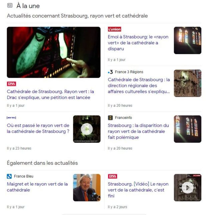Click the France 3 Régions logo icon
Screen dimensions: 210x215
(x=110, y=72)
